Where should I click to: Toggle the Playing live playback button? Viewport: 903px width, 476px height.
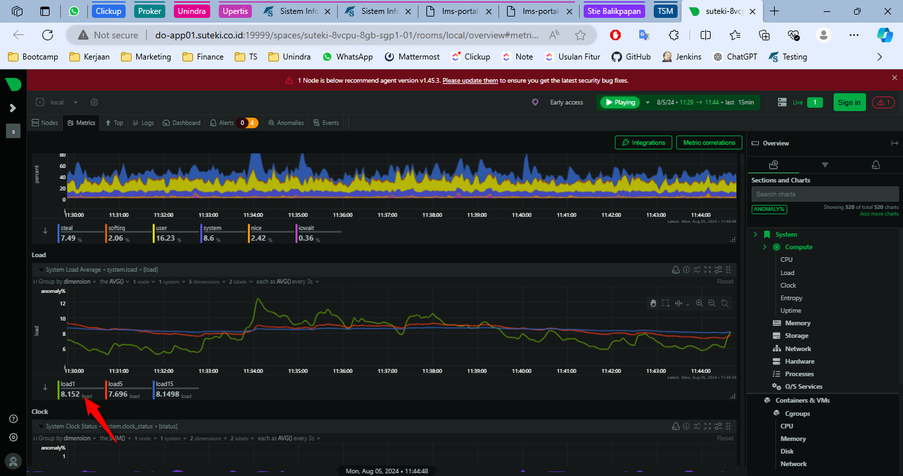click(619, 102)
